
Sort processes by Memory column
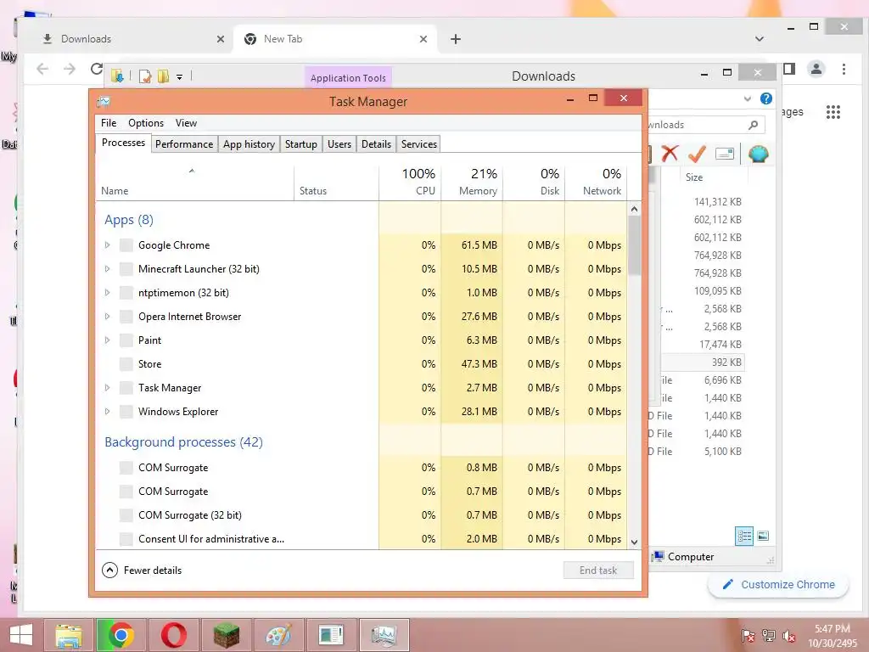tap(472, 182)
